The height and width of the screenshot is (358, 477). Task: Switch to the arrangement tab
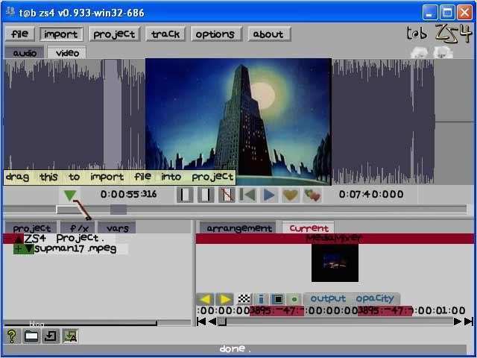239,227
